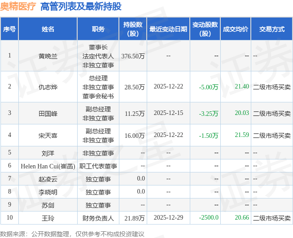The height and width of the screenshot is (238, 293).
Task: Click the 序号 column header
Action: click(x=9, y=29)
